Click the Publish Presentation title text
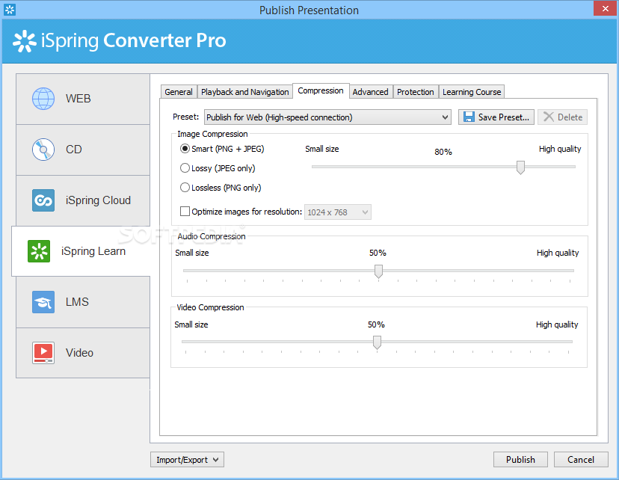The image size is (619, 480). click(x=309, y=10)
